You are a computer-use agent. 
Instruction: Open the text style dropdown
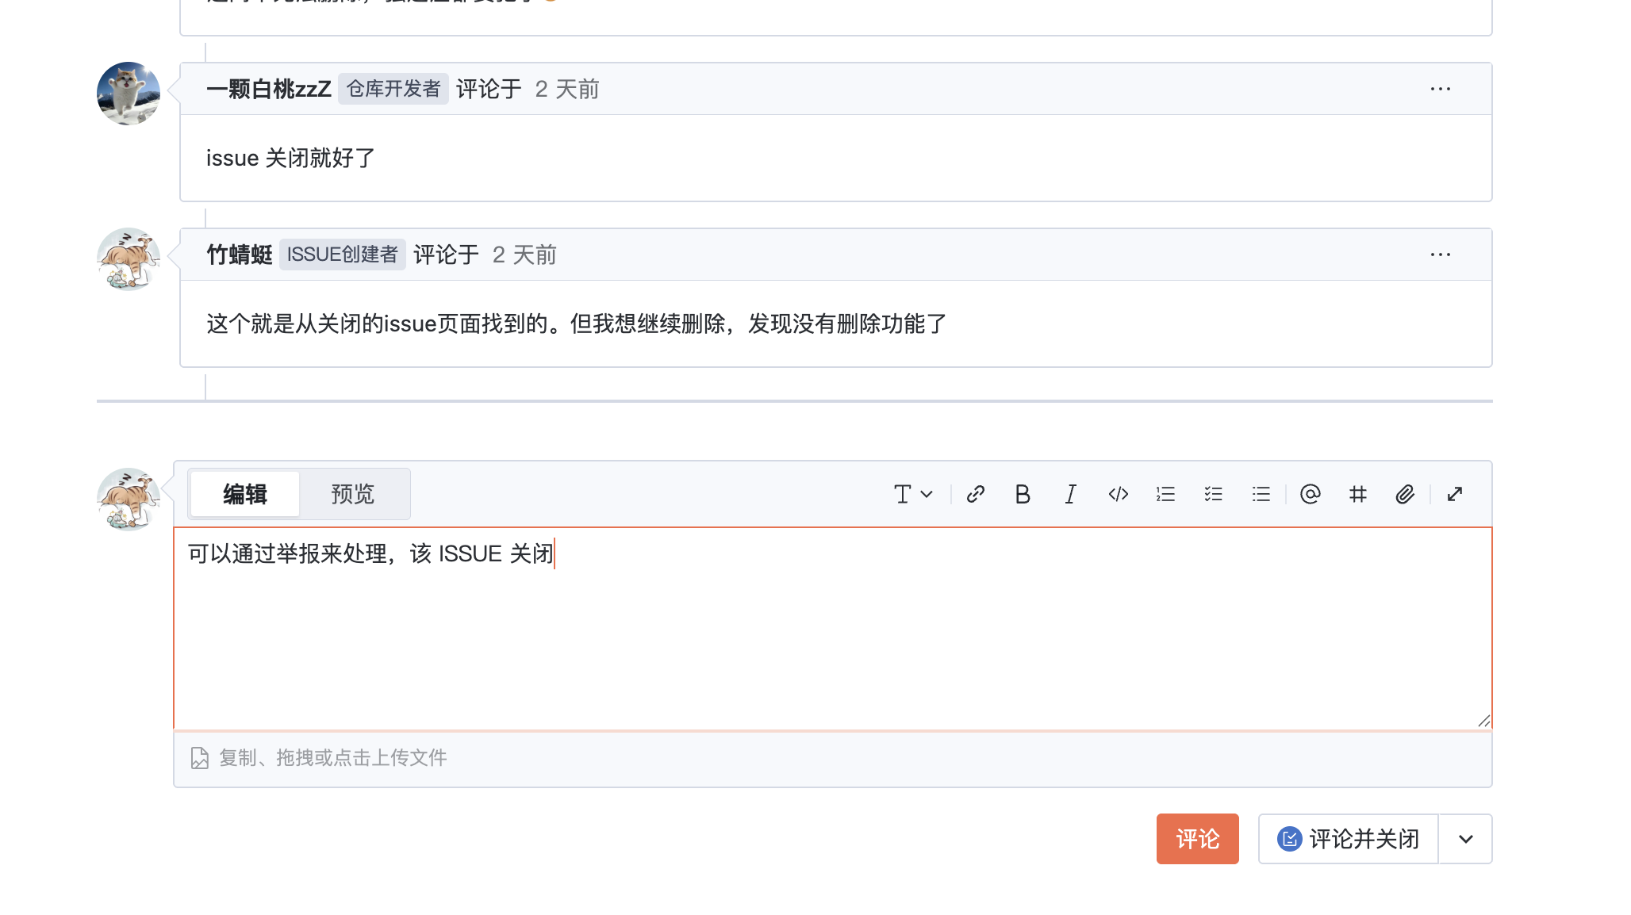[x=911, y=494]
